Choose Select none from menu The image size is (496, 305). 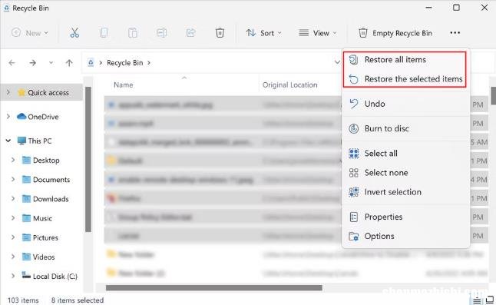coord(406,172)
